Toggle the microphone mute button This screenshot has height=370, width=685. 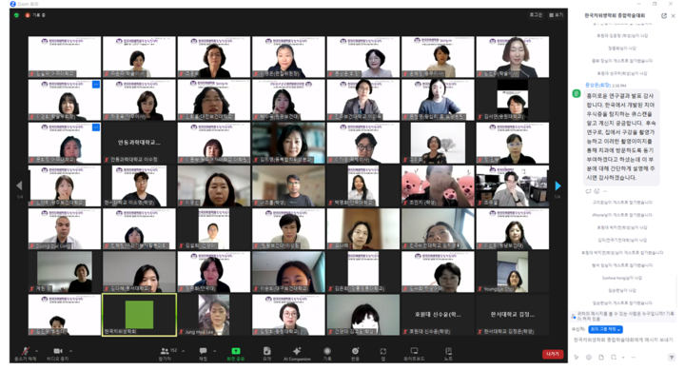click(26, 354)
